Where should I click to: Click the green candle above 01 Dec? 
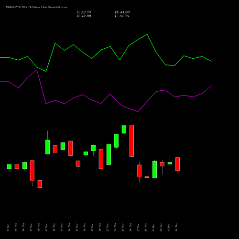click(154, 170)
